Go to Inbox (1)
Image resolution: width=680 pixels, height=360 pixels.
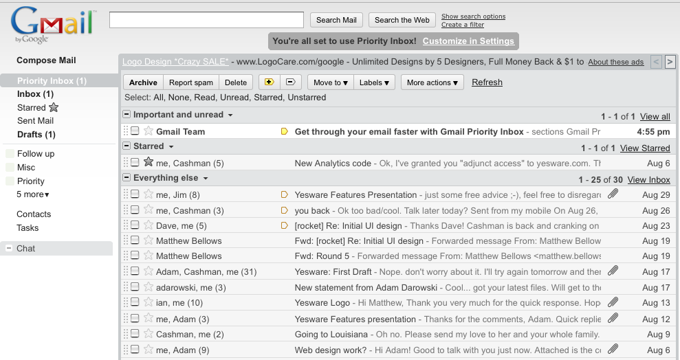pos(35,94)
